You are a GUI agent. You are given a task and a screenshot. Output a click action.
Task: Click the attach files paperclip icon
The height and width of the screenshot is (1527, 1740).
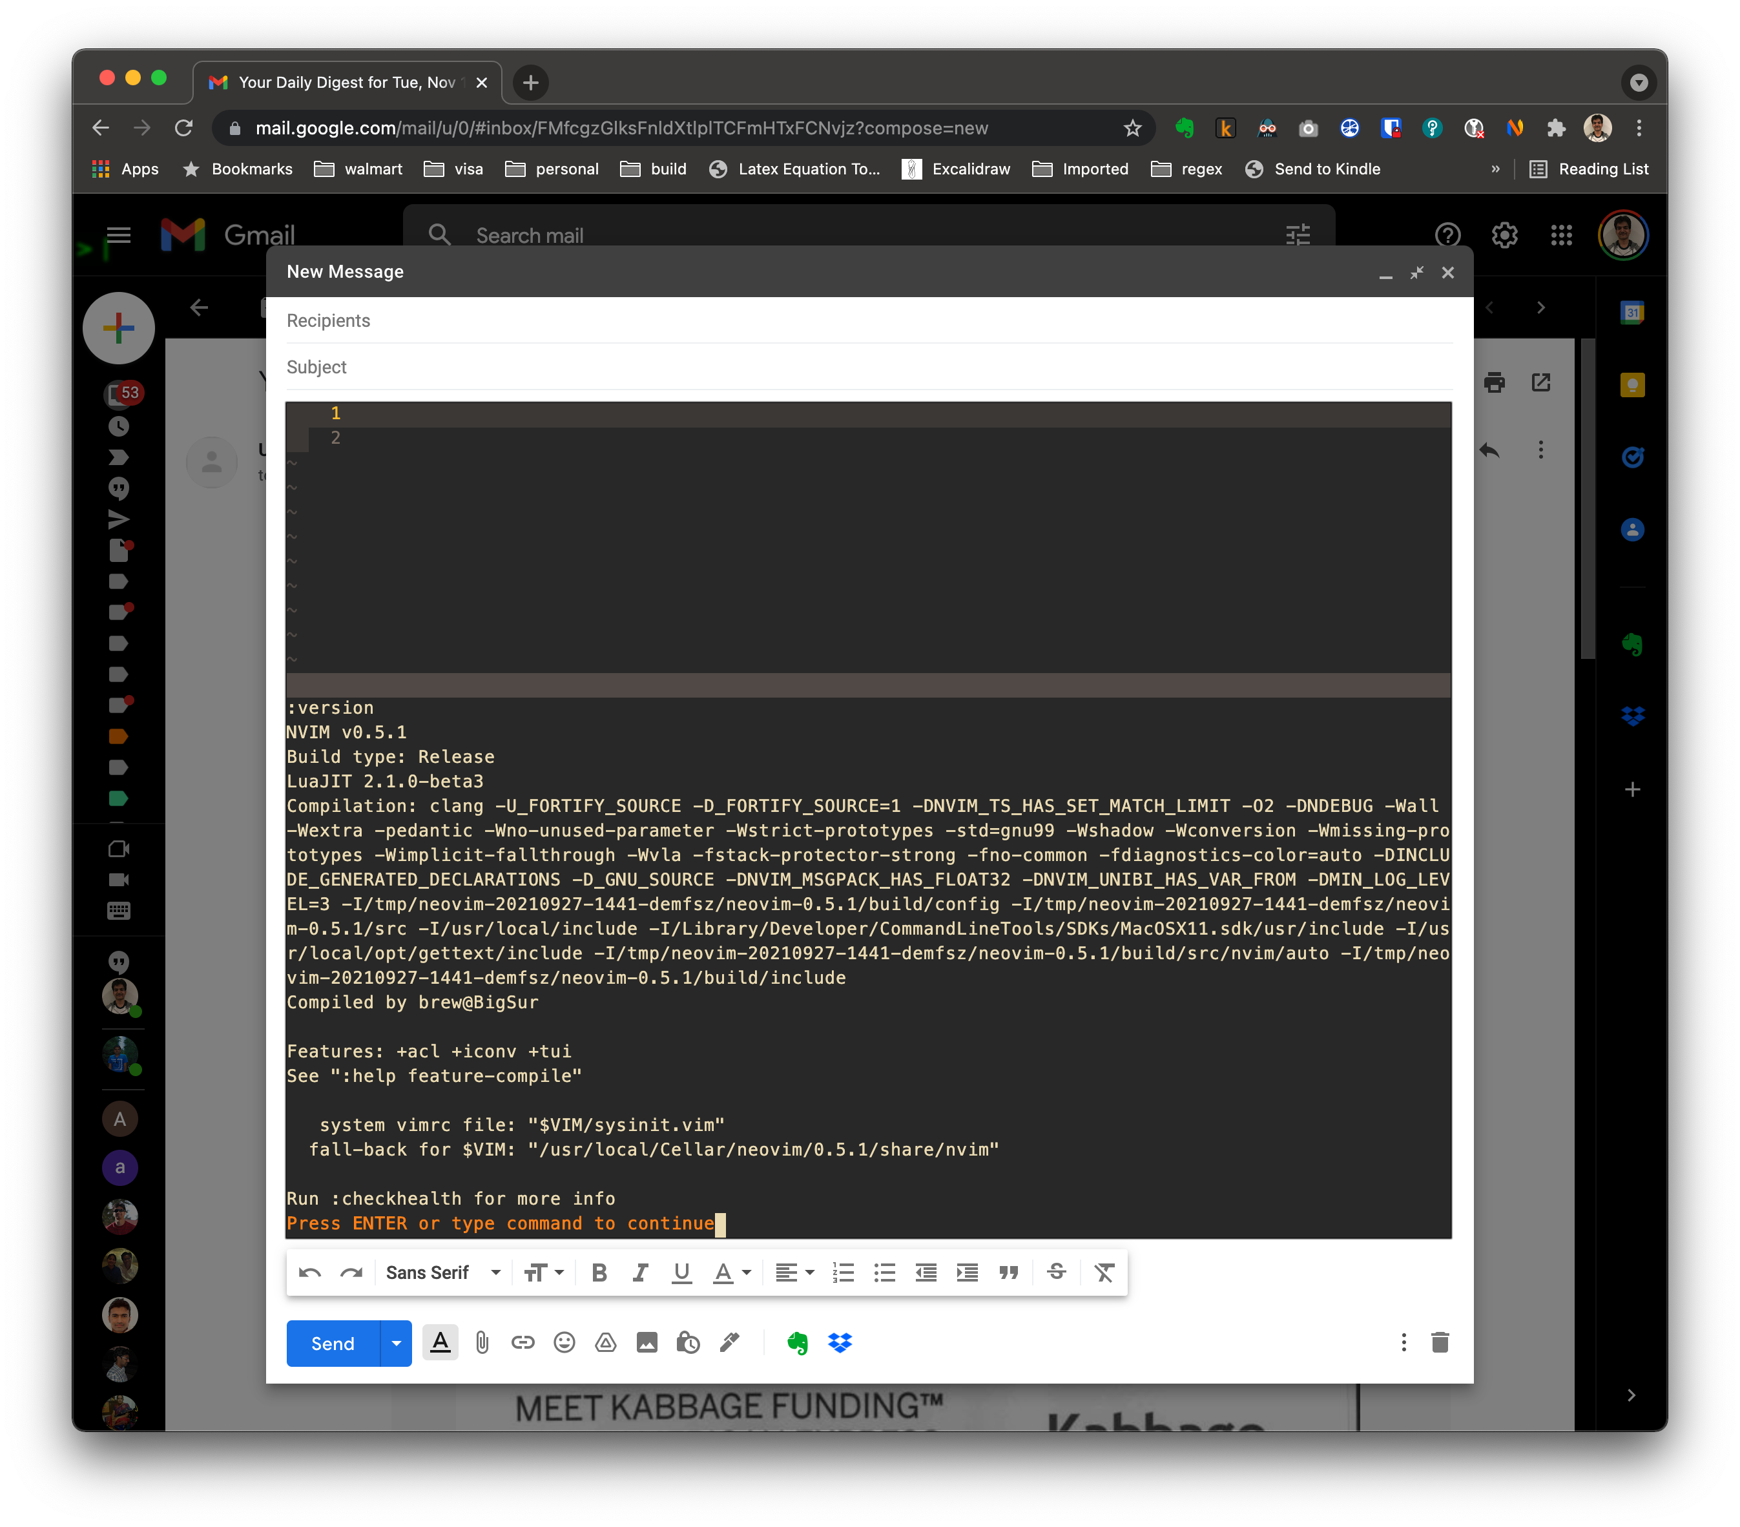(482, 1343)
